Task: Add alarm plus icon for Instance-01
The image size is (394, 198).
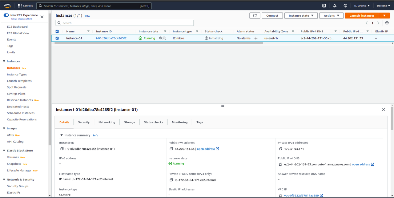Action: click(x=256, y=38)
